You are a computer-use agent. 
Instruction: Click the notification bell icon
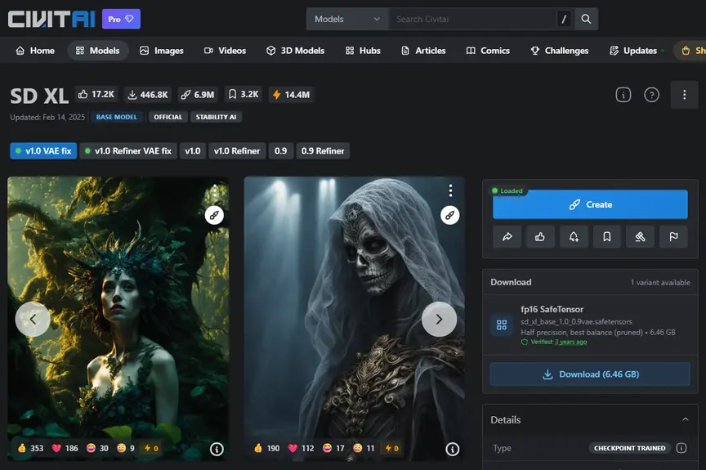[574, 236]
